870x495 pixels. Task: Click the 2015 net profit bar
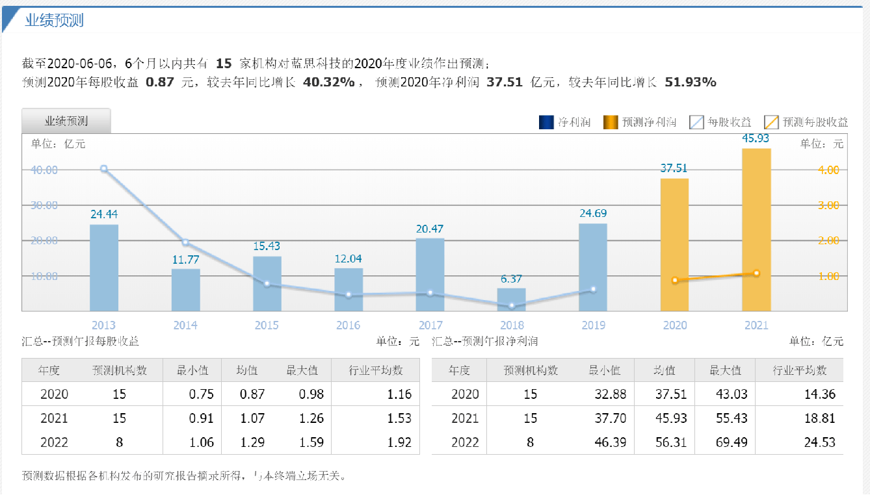click(x=267, y=283)
